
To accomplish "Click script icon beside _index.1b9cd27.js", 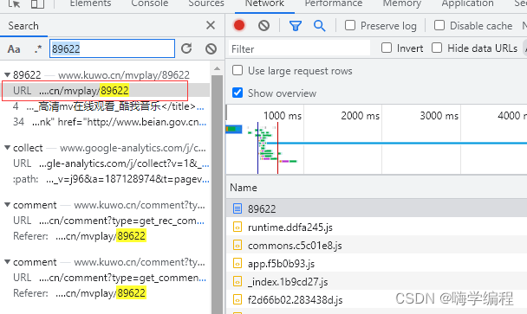I will (237, 282).
